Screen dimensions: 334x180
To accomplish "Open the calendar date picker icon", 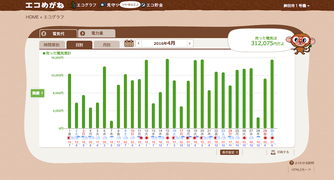I will (x=129, y=43).
